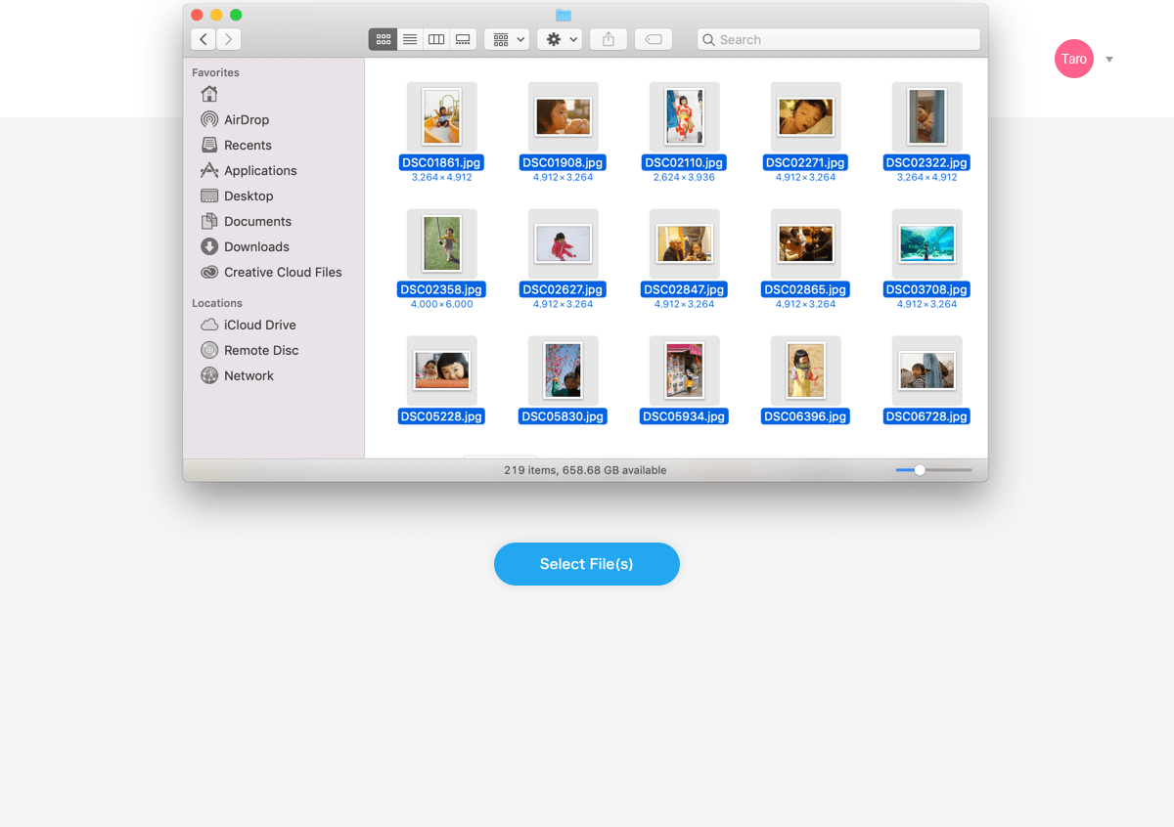1174x827 pixels.
Task: Select Network under Locations
Action: (248, 375)
